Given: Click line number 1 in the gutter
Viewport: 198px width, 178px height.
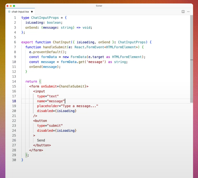Looking at the screenshot, I should (15, 18).
